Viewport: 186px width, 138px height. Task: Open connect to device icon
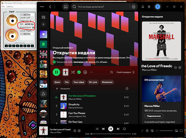tap(152, 131)
